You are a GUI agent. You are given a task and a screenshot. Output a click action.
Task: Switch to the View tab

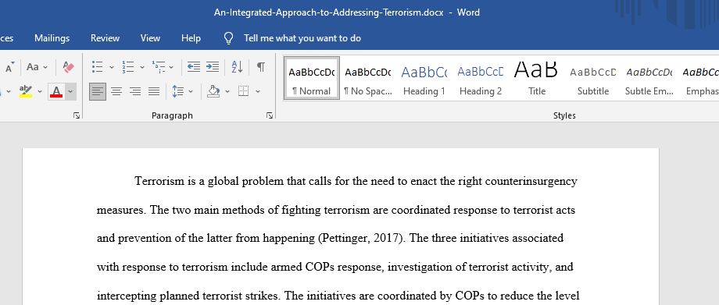click(150, 38)
